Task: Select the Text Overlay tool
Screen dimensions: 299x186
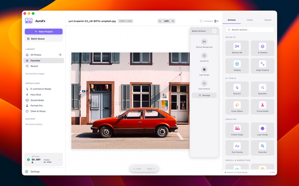Action: pos(237,148)
